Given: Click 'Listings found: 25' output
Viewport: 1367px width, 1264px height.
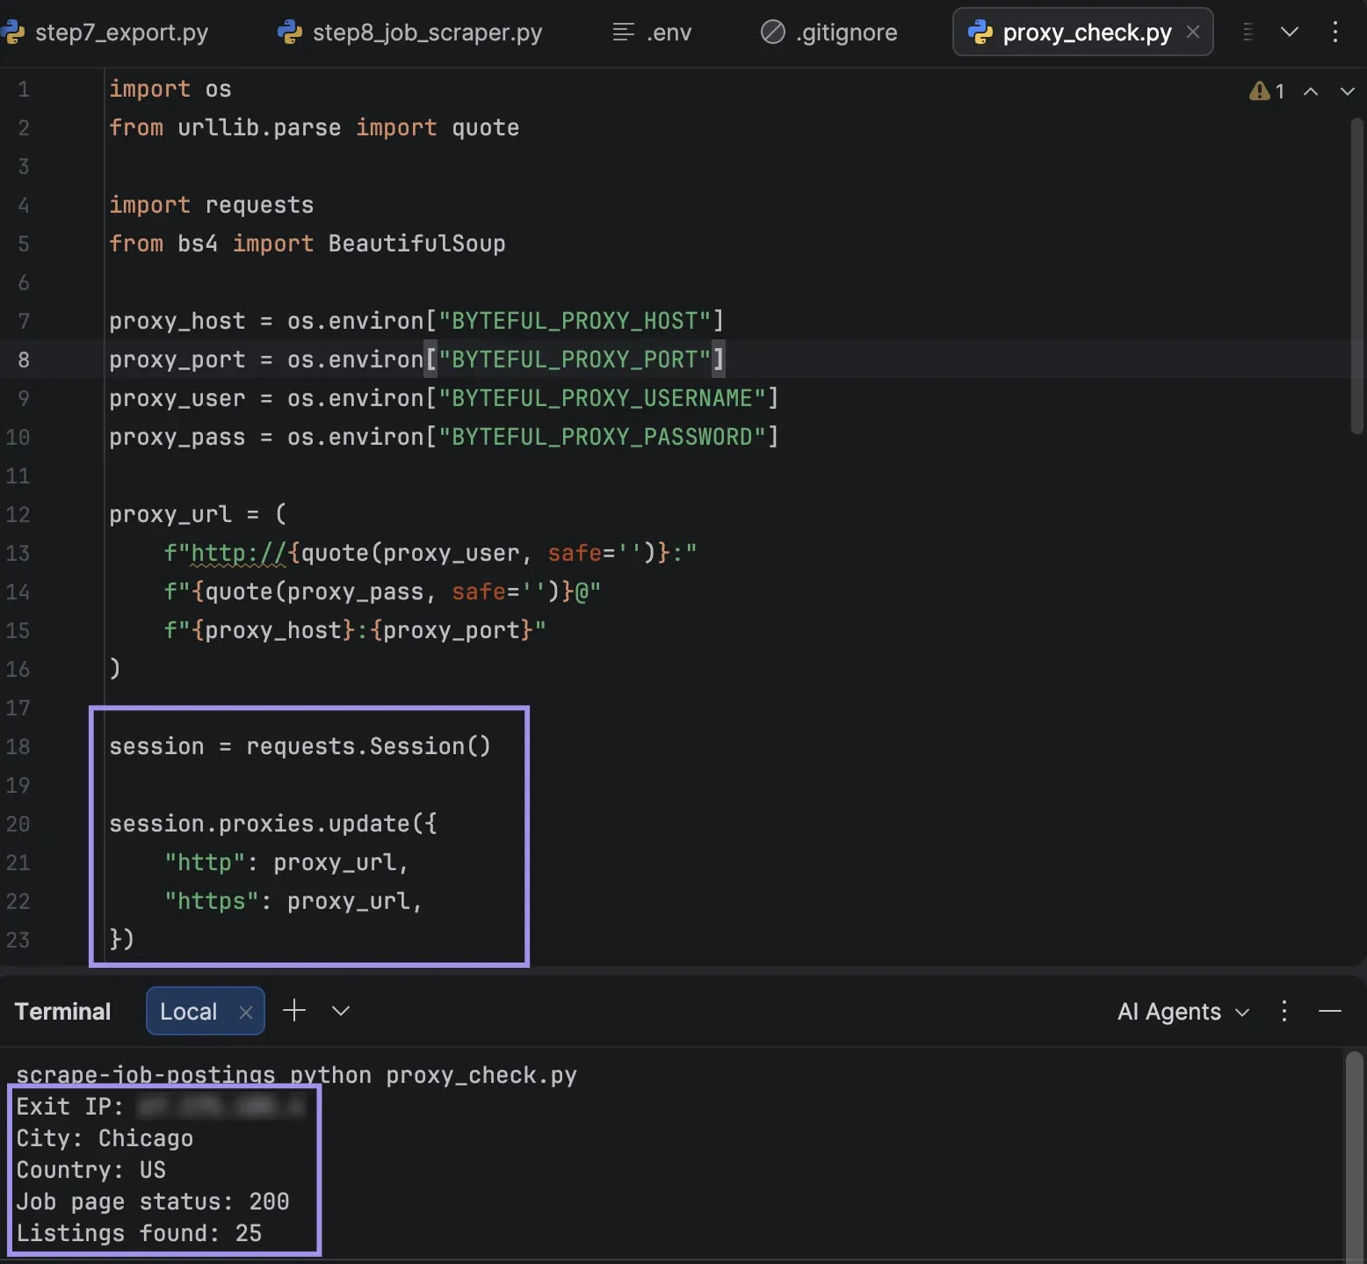Looking at the screenshot, I should coord(139,1233).
